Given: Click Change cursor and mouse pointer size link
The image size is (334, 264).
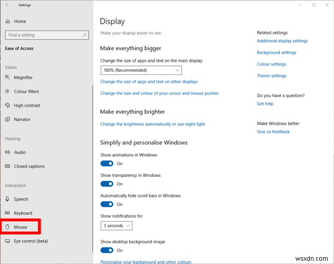Looking at the screenshot, I should tap(159, 93).
